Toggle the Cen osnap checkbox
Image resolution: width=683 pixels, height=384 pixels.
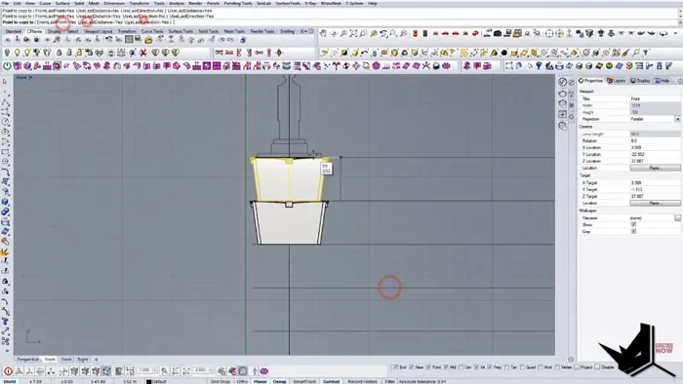click(461, 367)
